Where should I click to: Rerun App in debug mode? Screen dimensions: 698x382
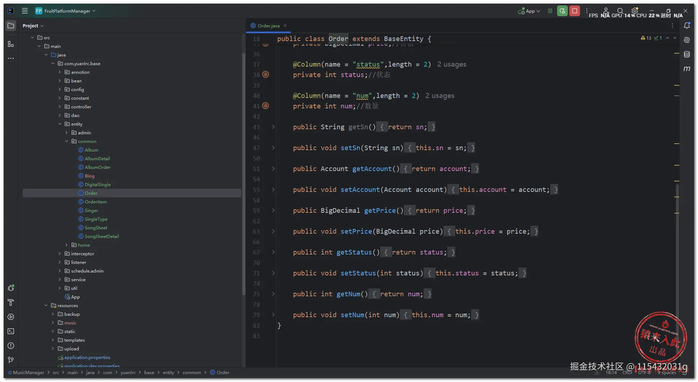562,11
